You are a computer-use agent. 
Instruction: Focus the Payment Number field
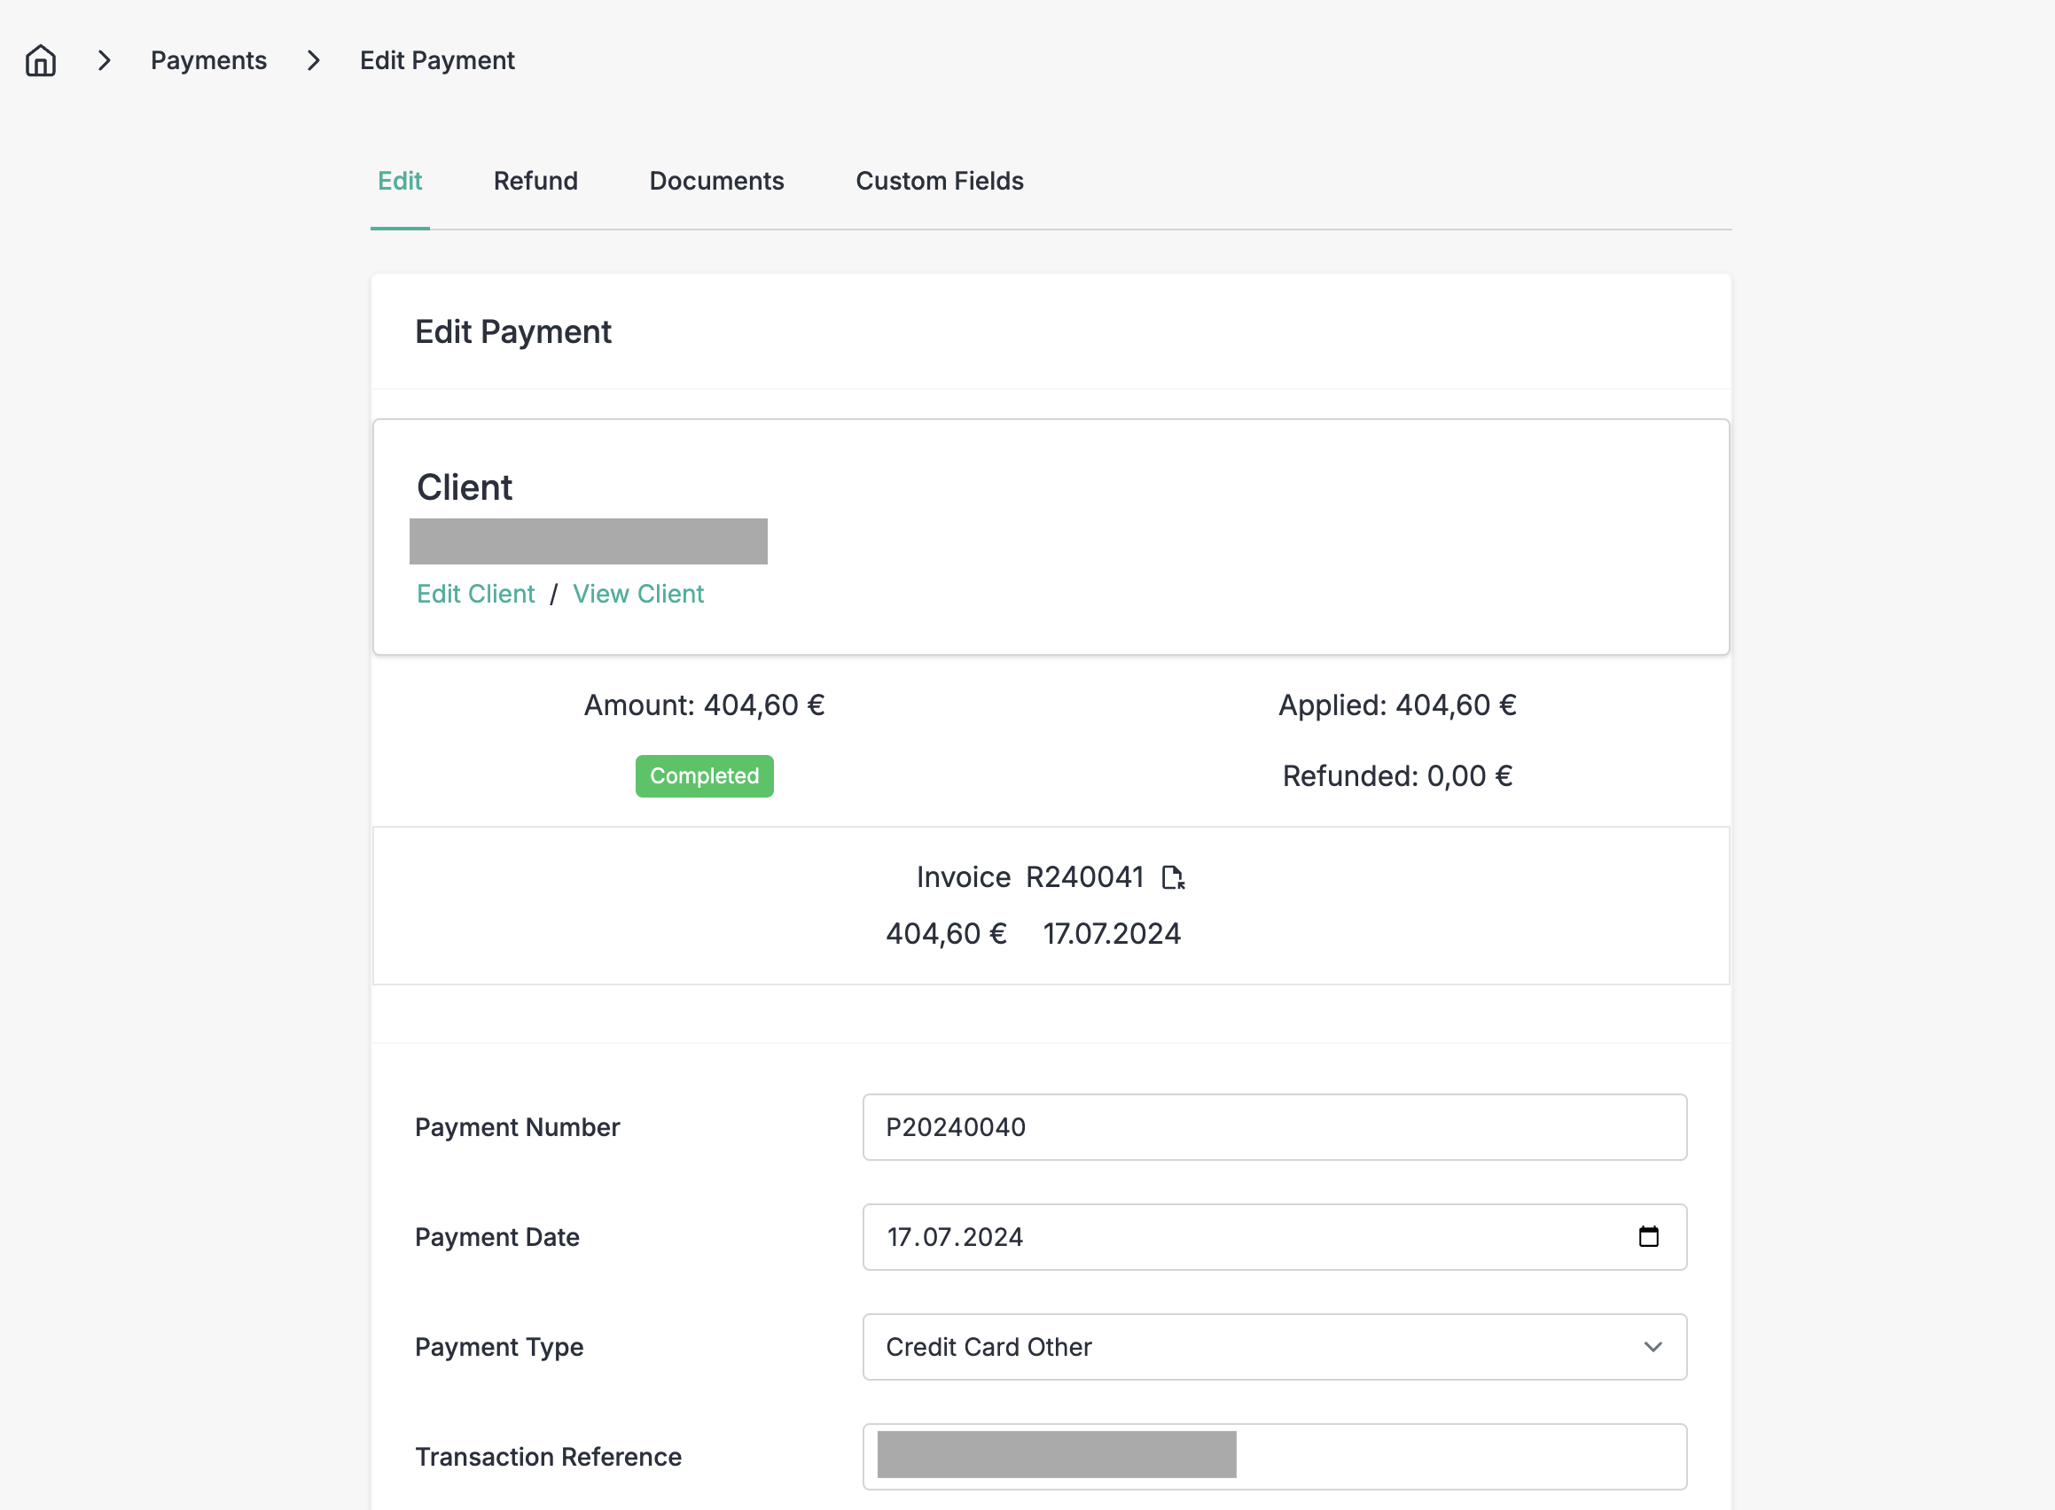[x=1274, y=1127]
